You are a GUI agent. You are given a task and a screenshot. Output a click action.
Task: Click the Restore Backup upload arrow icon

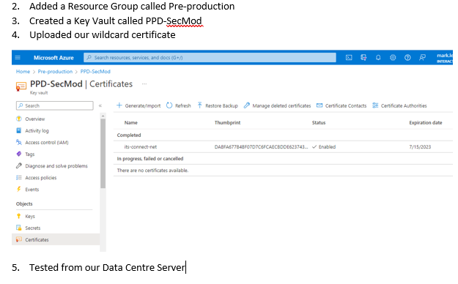pos(199,105)
